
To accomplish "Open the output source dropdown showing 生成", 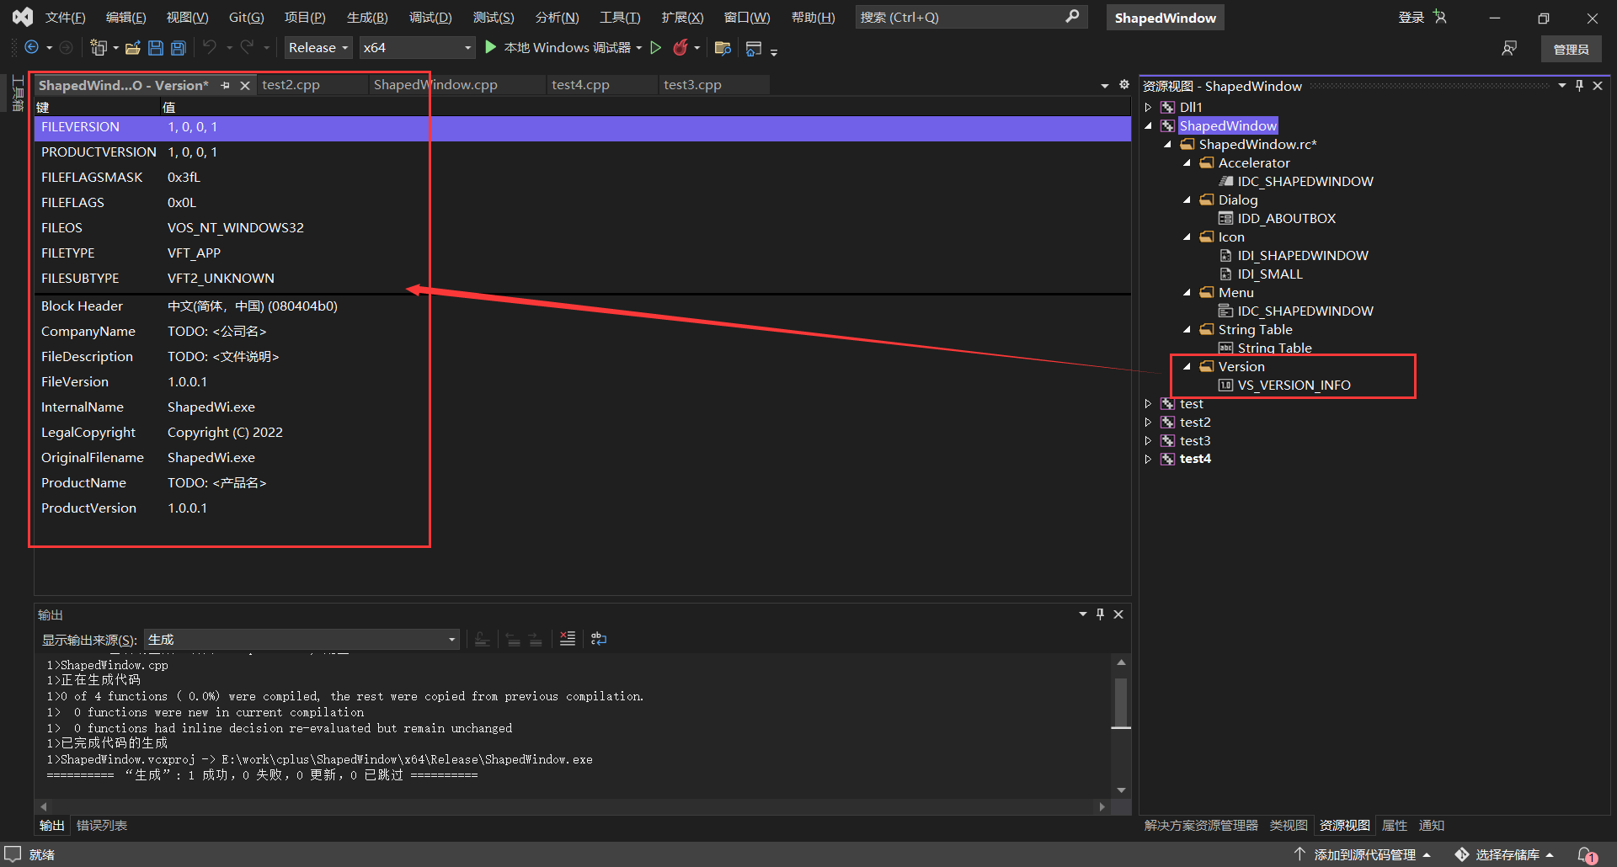I will 302,640.
